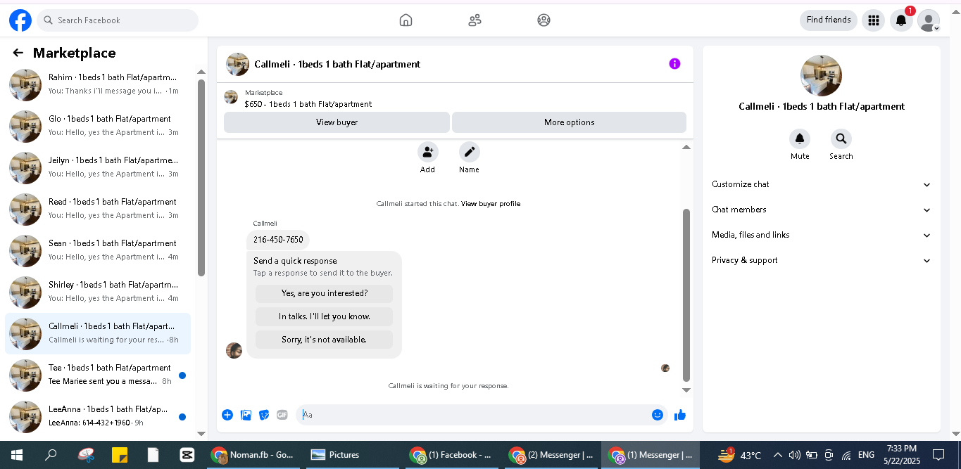
Task: Open Windows taskbar search
Action: (x=51, y=455)
